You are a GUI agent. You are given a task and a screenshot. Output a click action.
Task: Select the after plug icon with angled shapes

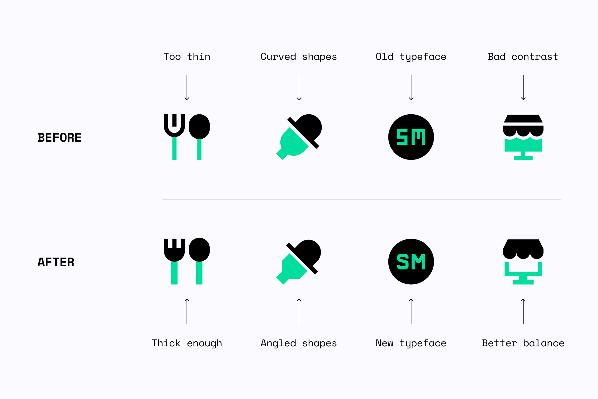(x=299, y=262)
